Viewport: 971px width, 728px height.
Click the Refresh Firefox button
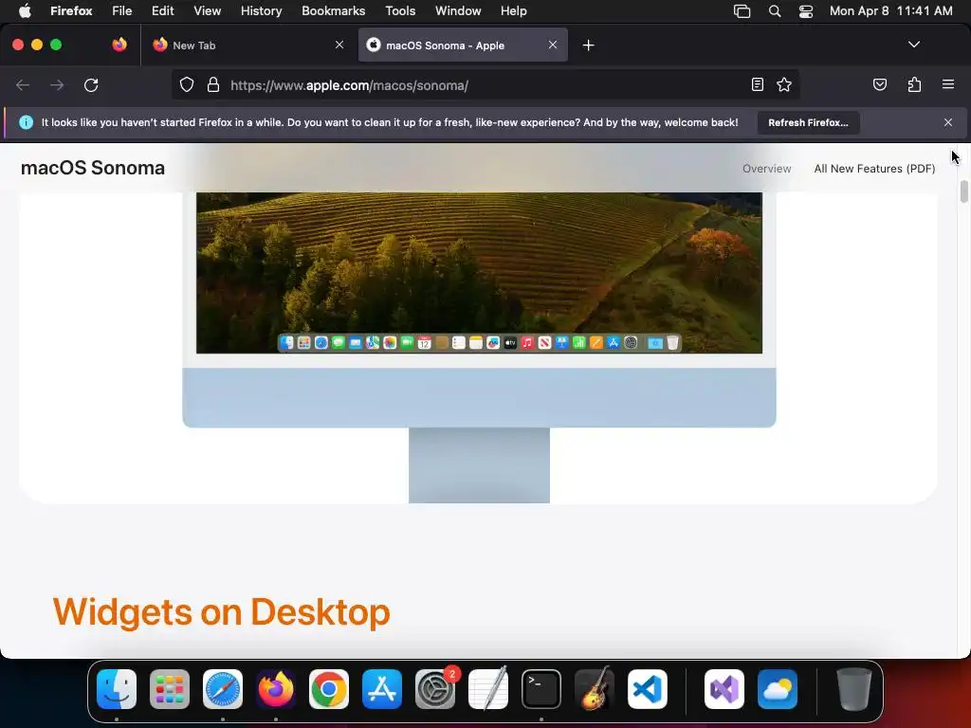pyautogui.click(x=808, y=122)
